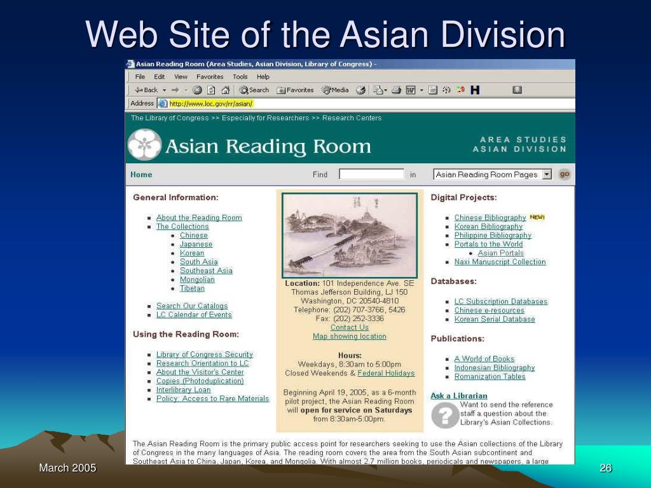
Task: Click the question mark Ask a Librarian icon
Action: pyautogui.click(x=444, y=415)
